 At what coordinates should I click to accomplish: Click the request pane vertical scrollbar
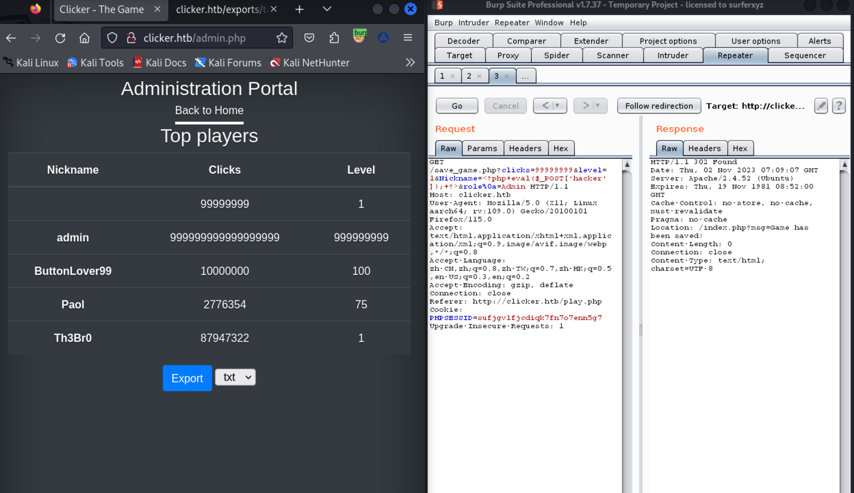point(627,308)
